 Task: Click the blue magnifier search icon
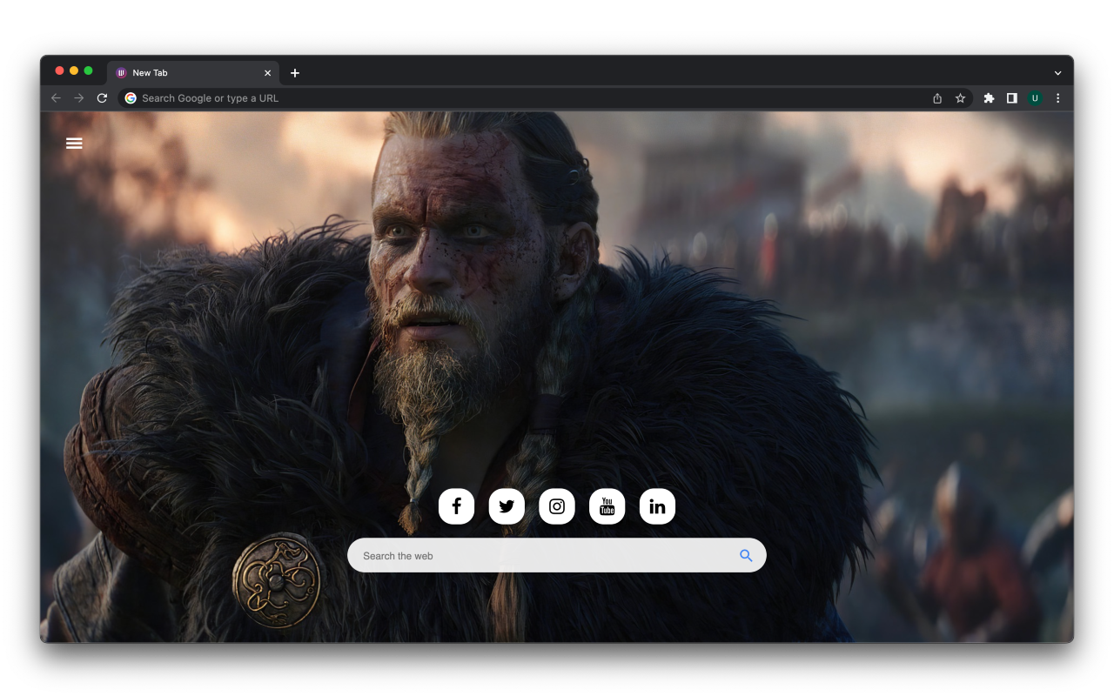pyautogui.click(x=746, y=555)
